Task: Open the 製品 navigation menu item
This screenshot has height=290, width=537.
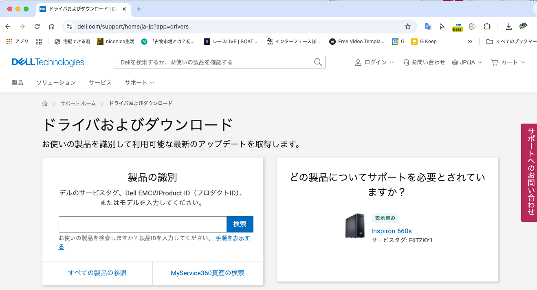Action: [x=18, y=83]
